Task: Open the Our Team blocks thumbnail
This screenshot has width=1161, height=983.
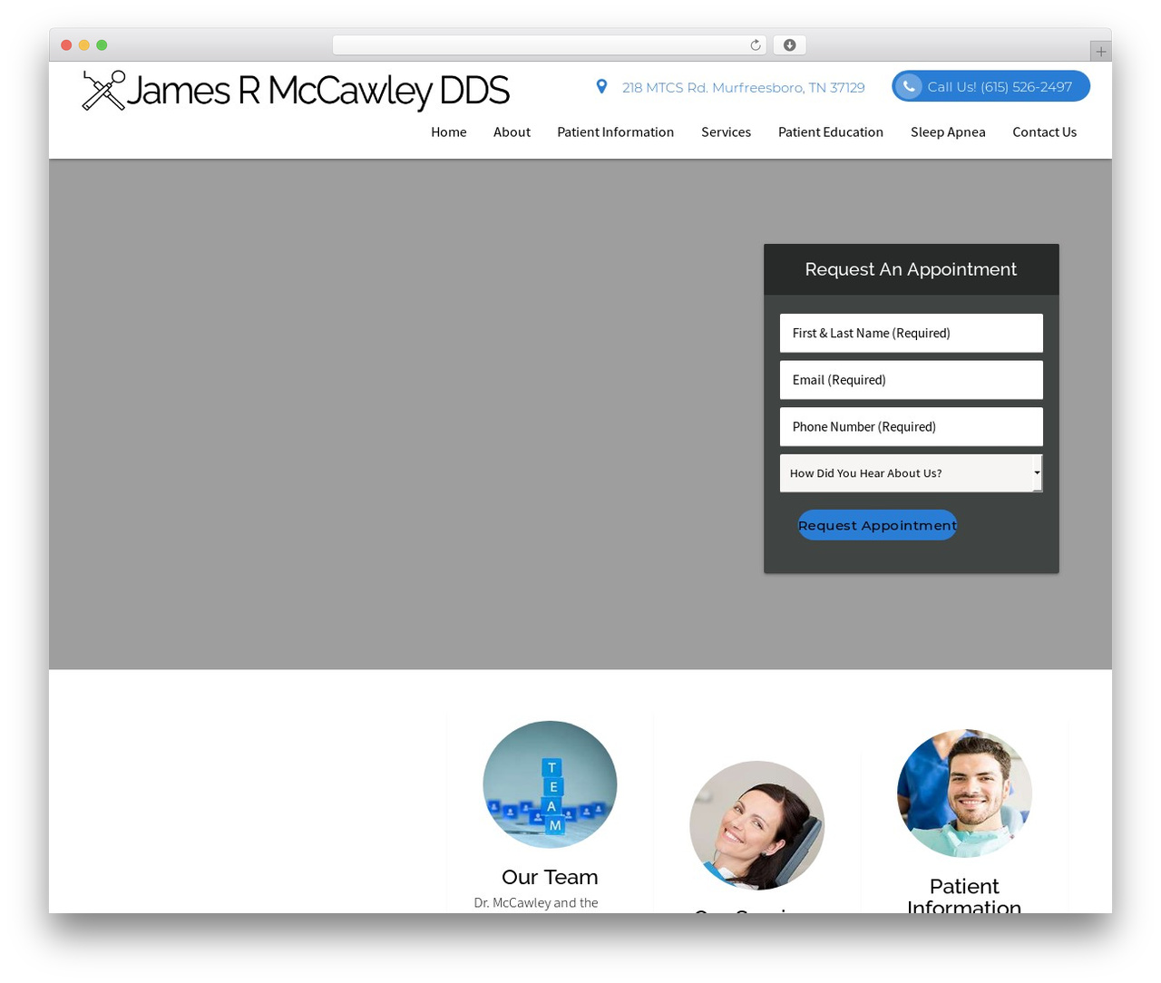Action: pos(550,784)
